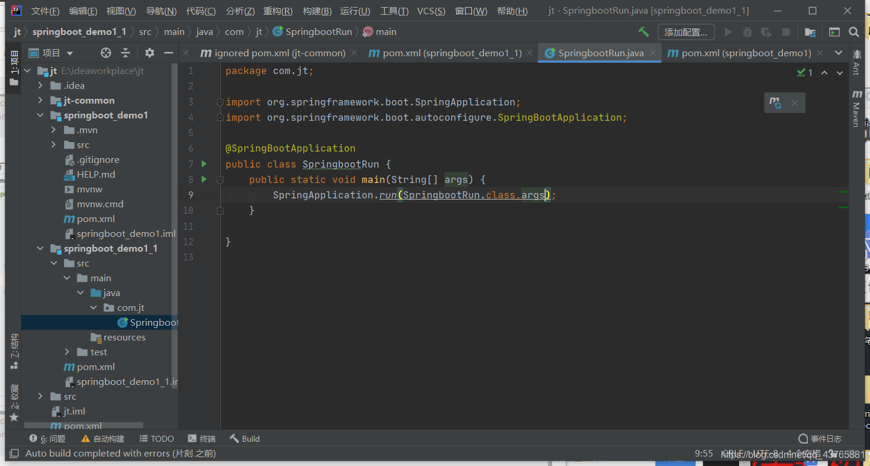Close the SpringbootRun.java tab
The image size is (870, 466).
[x=653, y=53]
